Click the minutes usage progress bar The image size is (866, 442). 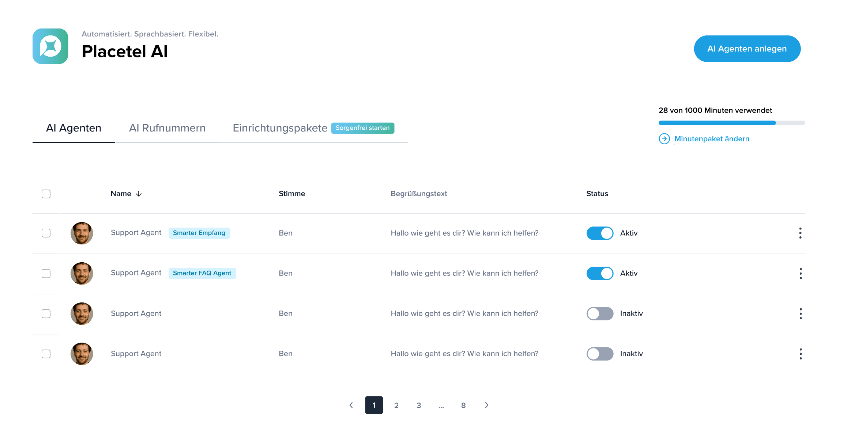731,123
